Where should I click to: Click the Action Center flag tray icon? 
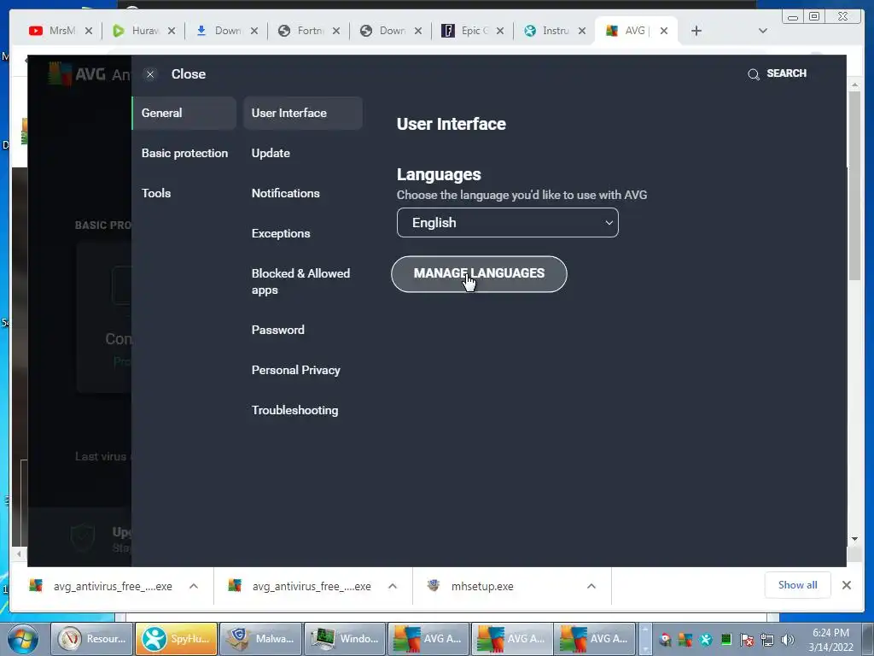tap(747, 640)
